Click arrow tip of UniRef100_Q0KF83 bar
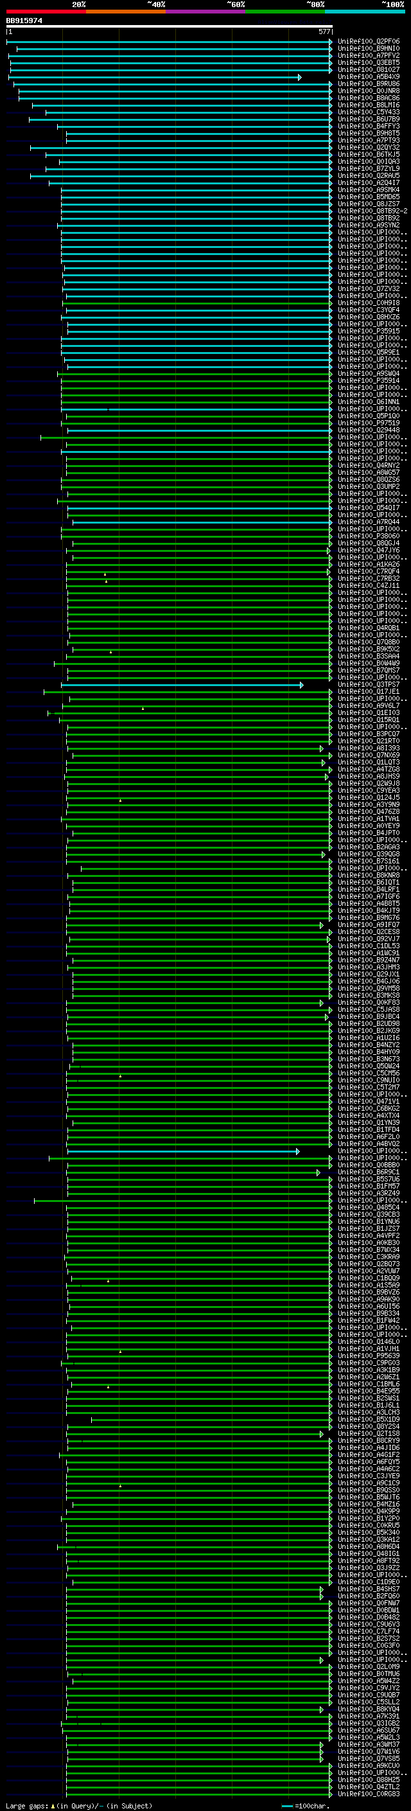 (x=322, y=1003)
